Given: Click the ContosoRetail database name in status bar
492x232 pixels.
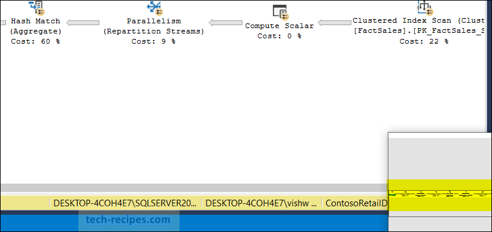Looking at the screenshot, I should [357, 203].
